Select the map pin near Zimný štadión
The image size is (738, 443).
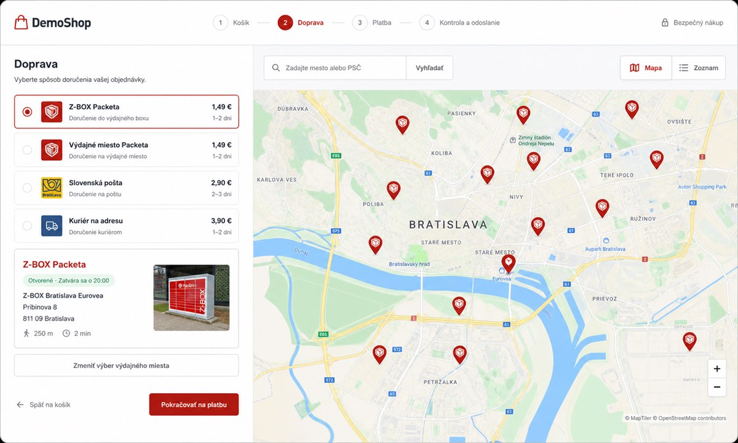click(533, 160)
